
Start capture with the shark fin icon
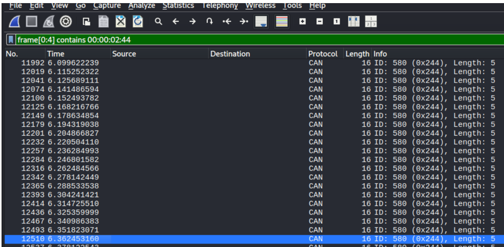[15, 22]
